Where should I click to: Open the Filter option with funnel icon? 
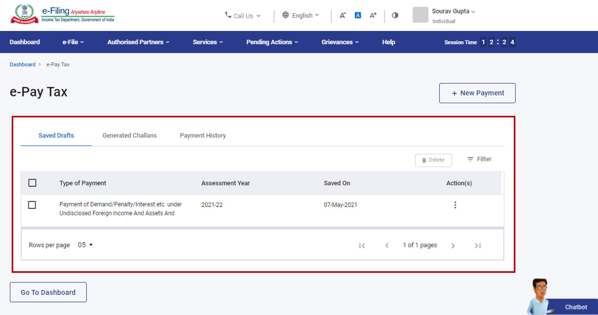tap(479, 159)
